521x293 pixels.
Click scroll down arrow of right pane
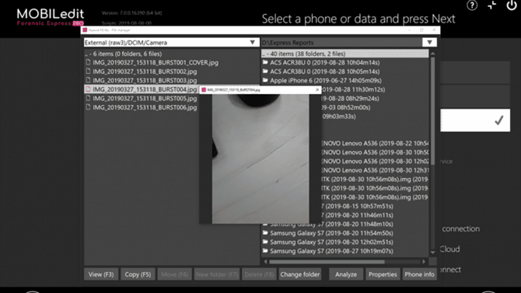click(432, 253)
